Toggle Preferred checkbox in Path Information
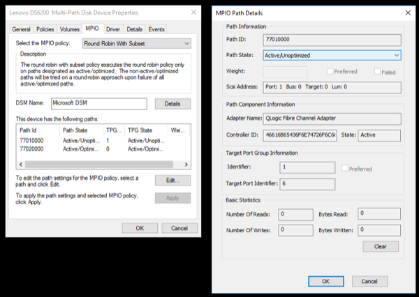419x297 pixels. point(330,71)
